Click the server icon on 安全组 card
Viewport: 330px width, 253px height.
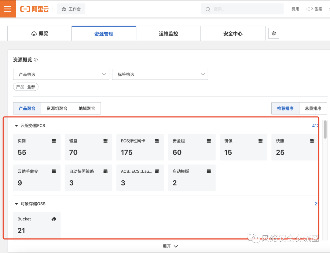pyautogui.click(x=209, y=141)
